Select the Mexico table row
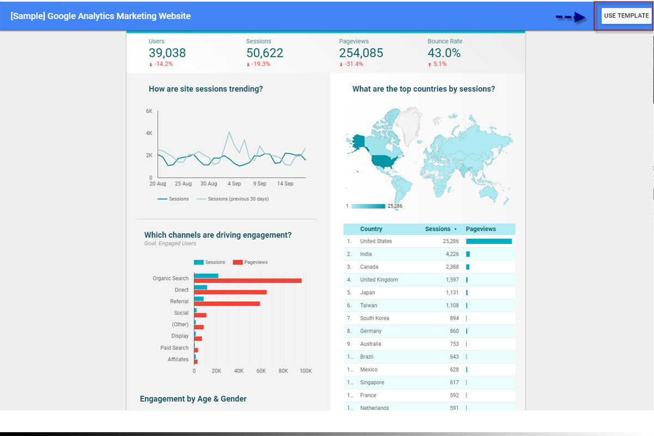This screenshot has height=436, width=654. (429, 370)
